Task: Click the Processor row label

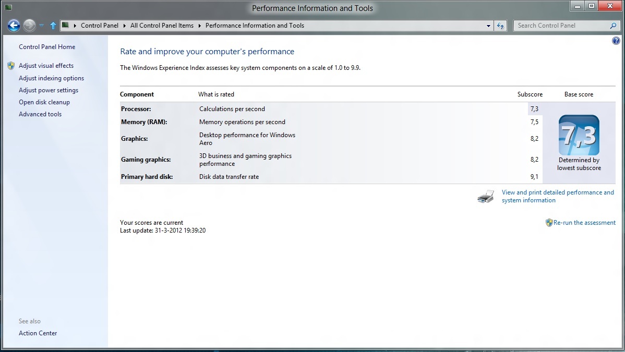Action: click(x=136, y=109)
